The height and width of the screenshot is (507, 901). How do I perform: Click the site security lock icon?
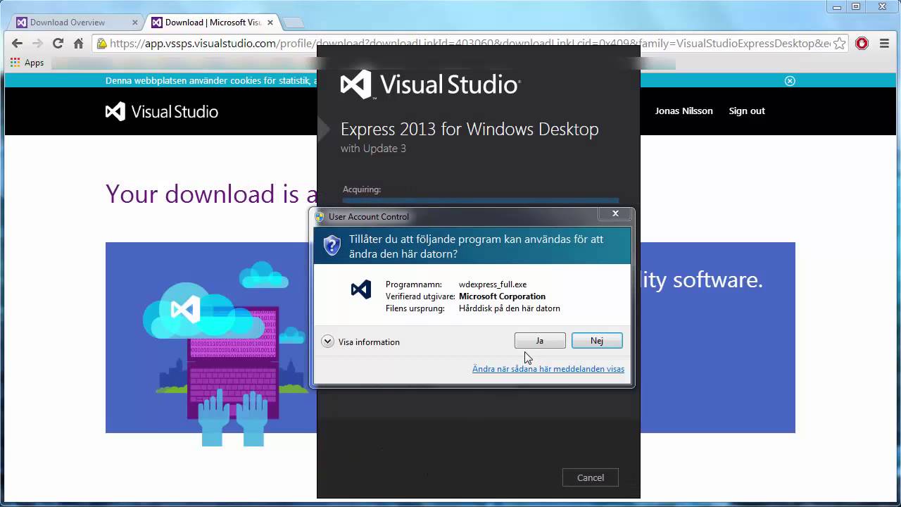pos(102,44)
